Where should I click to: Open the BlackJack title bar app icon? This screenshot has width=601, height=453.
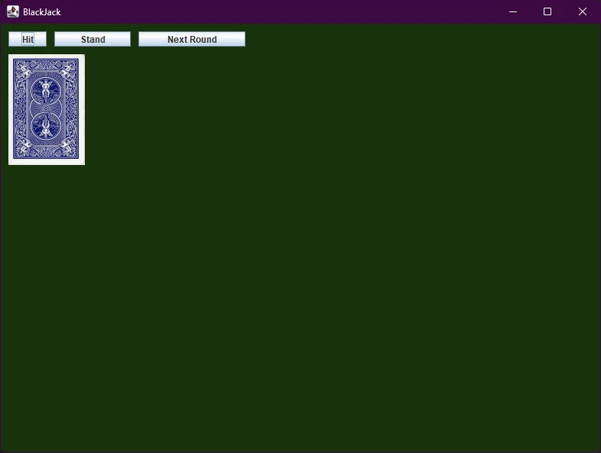coord(13,11)
